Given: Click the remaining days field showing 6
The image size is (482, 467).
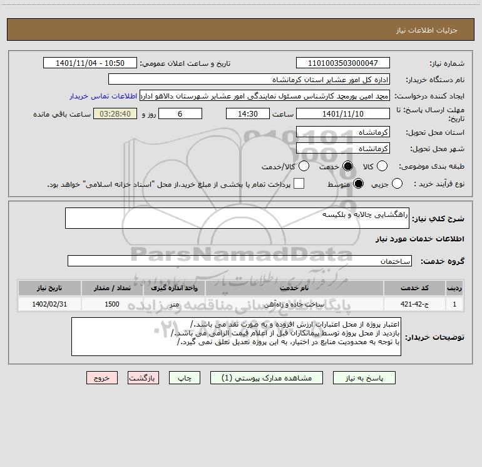Looking at the screenshot, I should point(180,113).
